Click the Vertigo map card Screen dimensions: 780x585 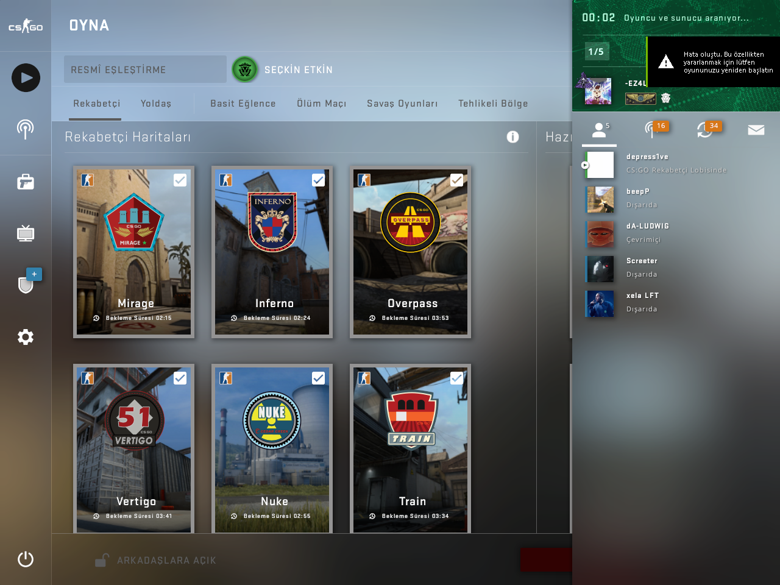point(134,449)
